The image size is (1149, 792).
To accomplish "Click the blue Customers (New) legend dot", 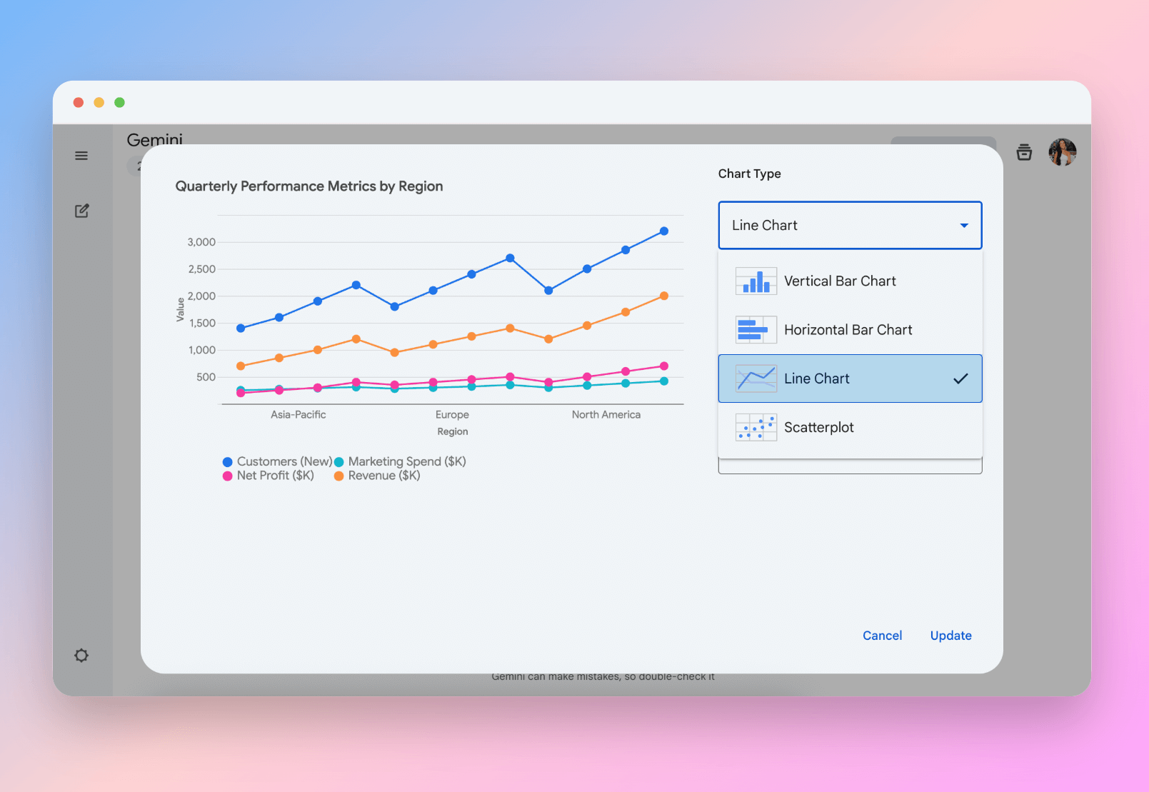I will tap(226, 461).
